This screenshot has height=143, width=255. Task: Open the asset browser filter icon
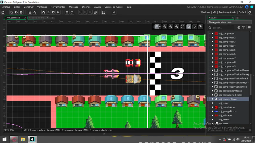point(243,28)
